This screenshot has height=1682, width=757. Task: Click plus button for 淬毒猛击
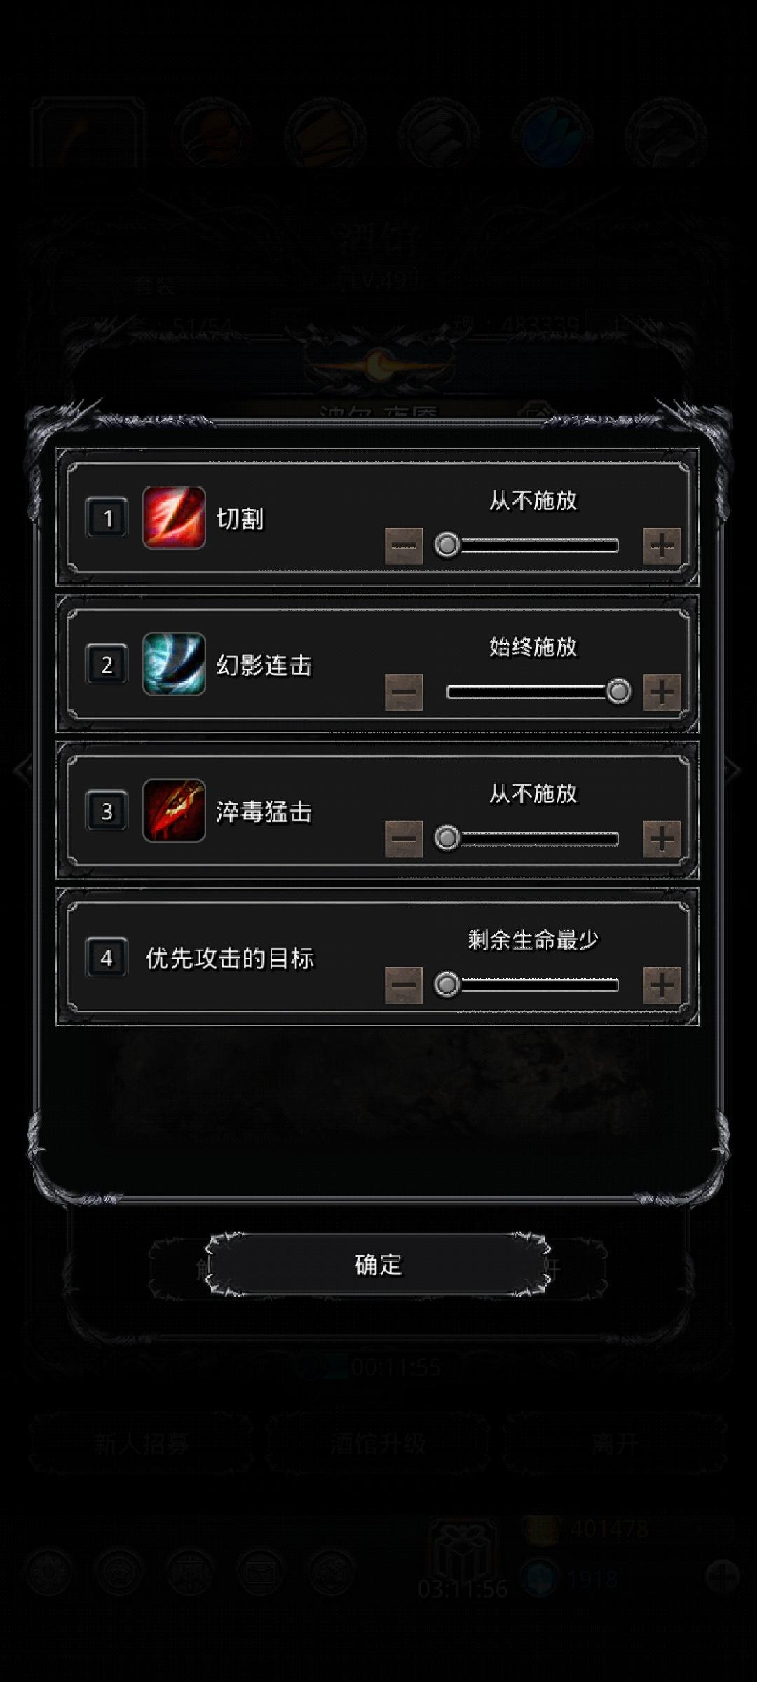click(662, 839)
